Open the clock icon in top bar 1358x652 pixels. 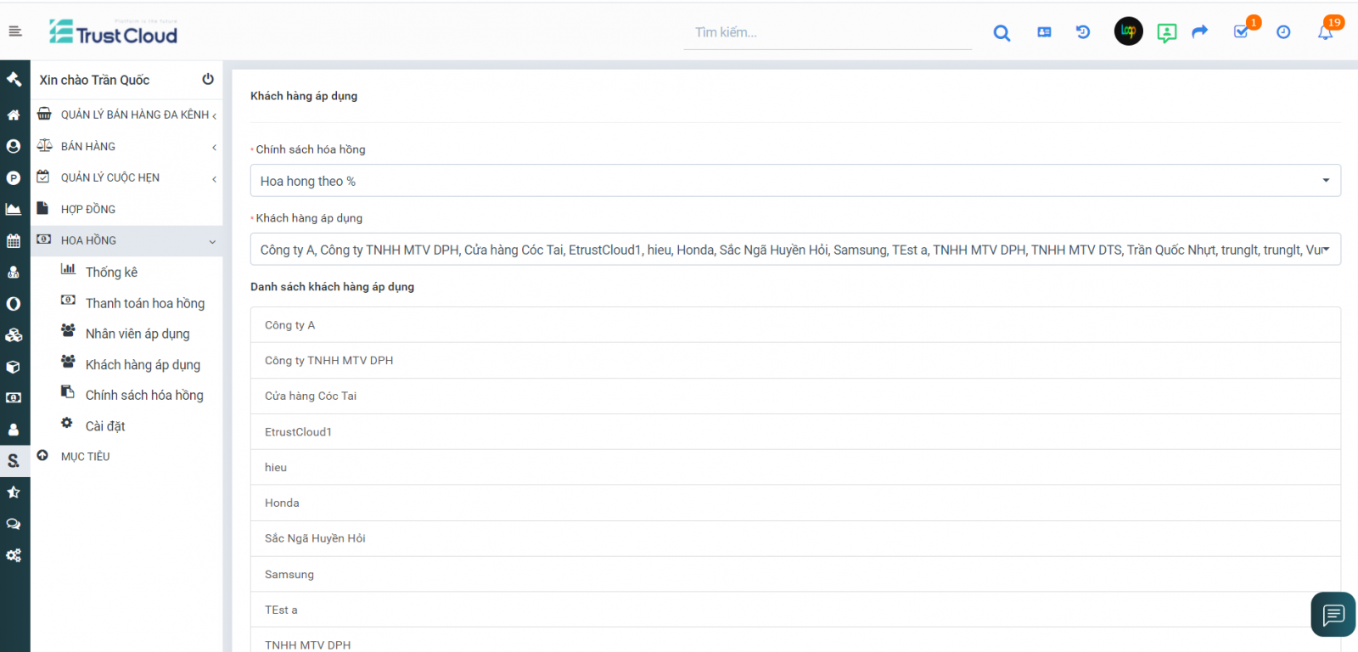(x=1283, y=32)
